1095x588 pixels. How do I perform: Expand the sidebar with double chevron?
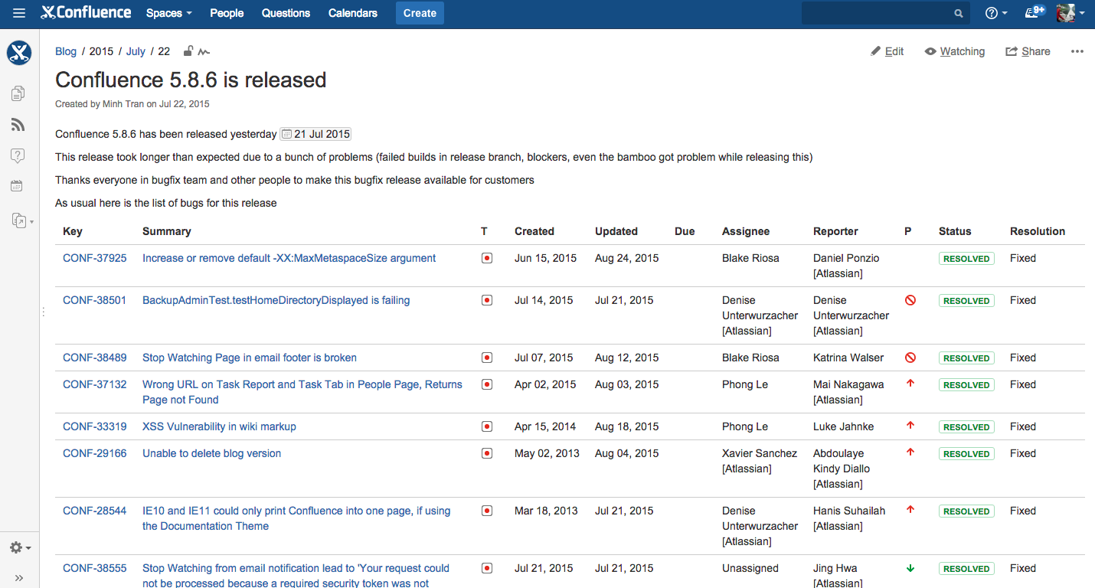[x=19, y=578]
